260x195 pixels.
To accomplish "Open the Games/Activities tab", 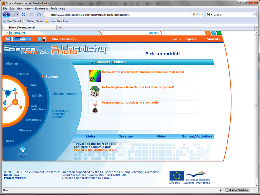I will pos(197,136).
